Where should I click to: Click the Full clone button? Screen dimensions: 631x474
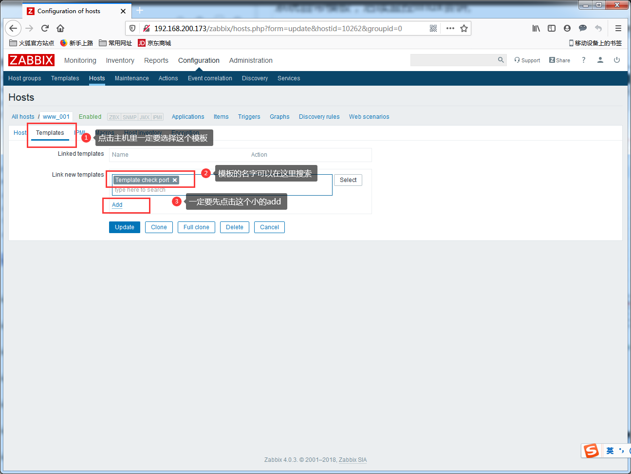(x=196, y=227)
